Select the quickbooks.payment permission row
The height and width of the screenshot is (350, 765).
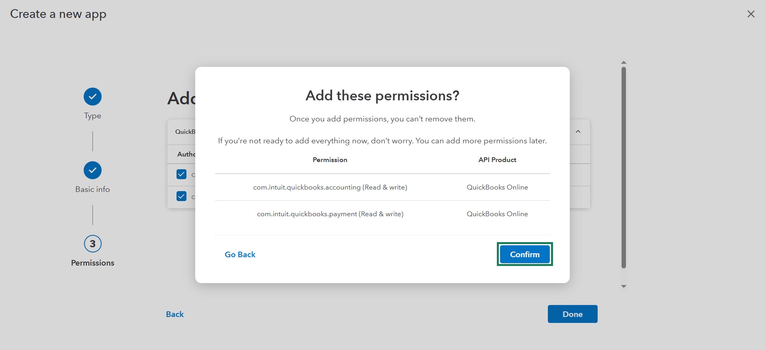330,214
